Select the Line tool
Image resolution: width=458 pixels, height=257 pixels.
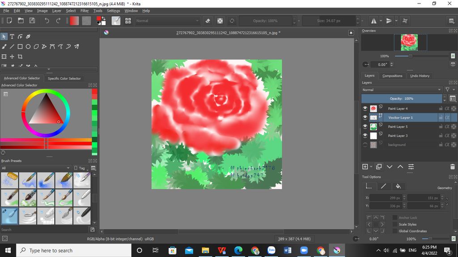[12, 46]
